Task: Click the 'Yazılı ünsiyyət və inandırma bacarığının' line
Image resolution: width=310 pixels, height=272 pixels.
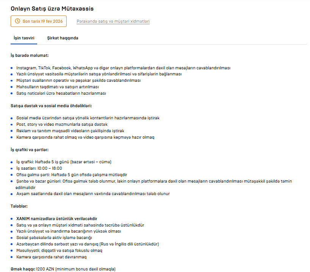Action: point(69,231)
